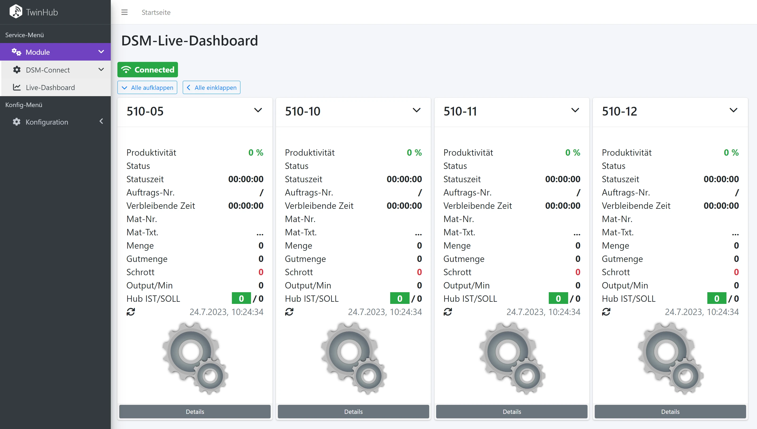
Task: Click green Hub IST value on 510-10
Action: pyautogui.click(x=400, y=299)
